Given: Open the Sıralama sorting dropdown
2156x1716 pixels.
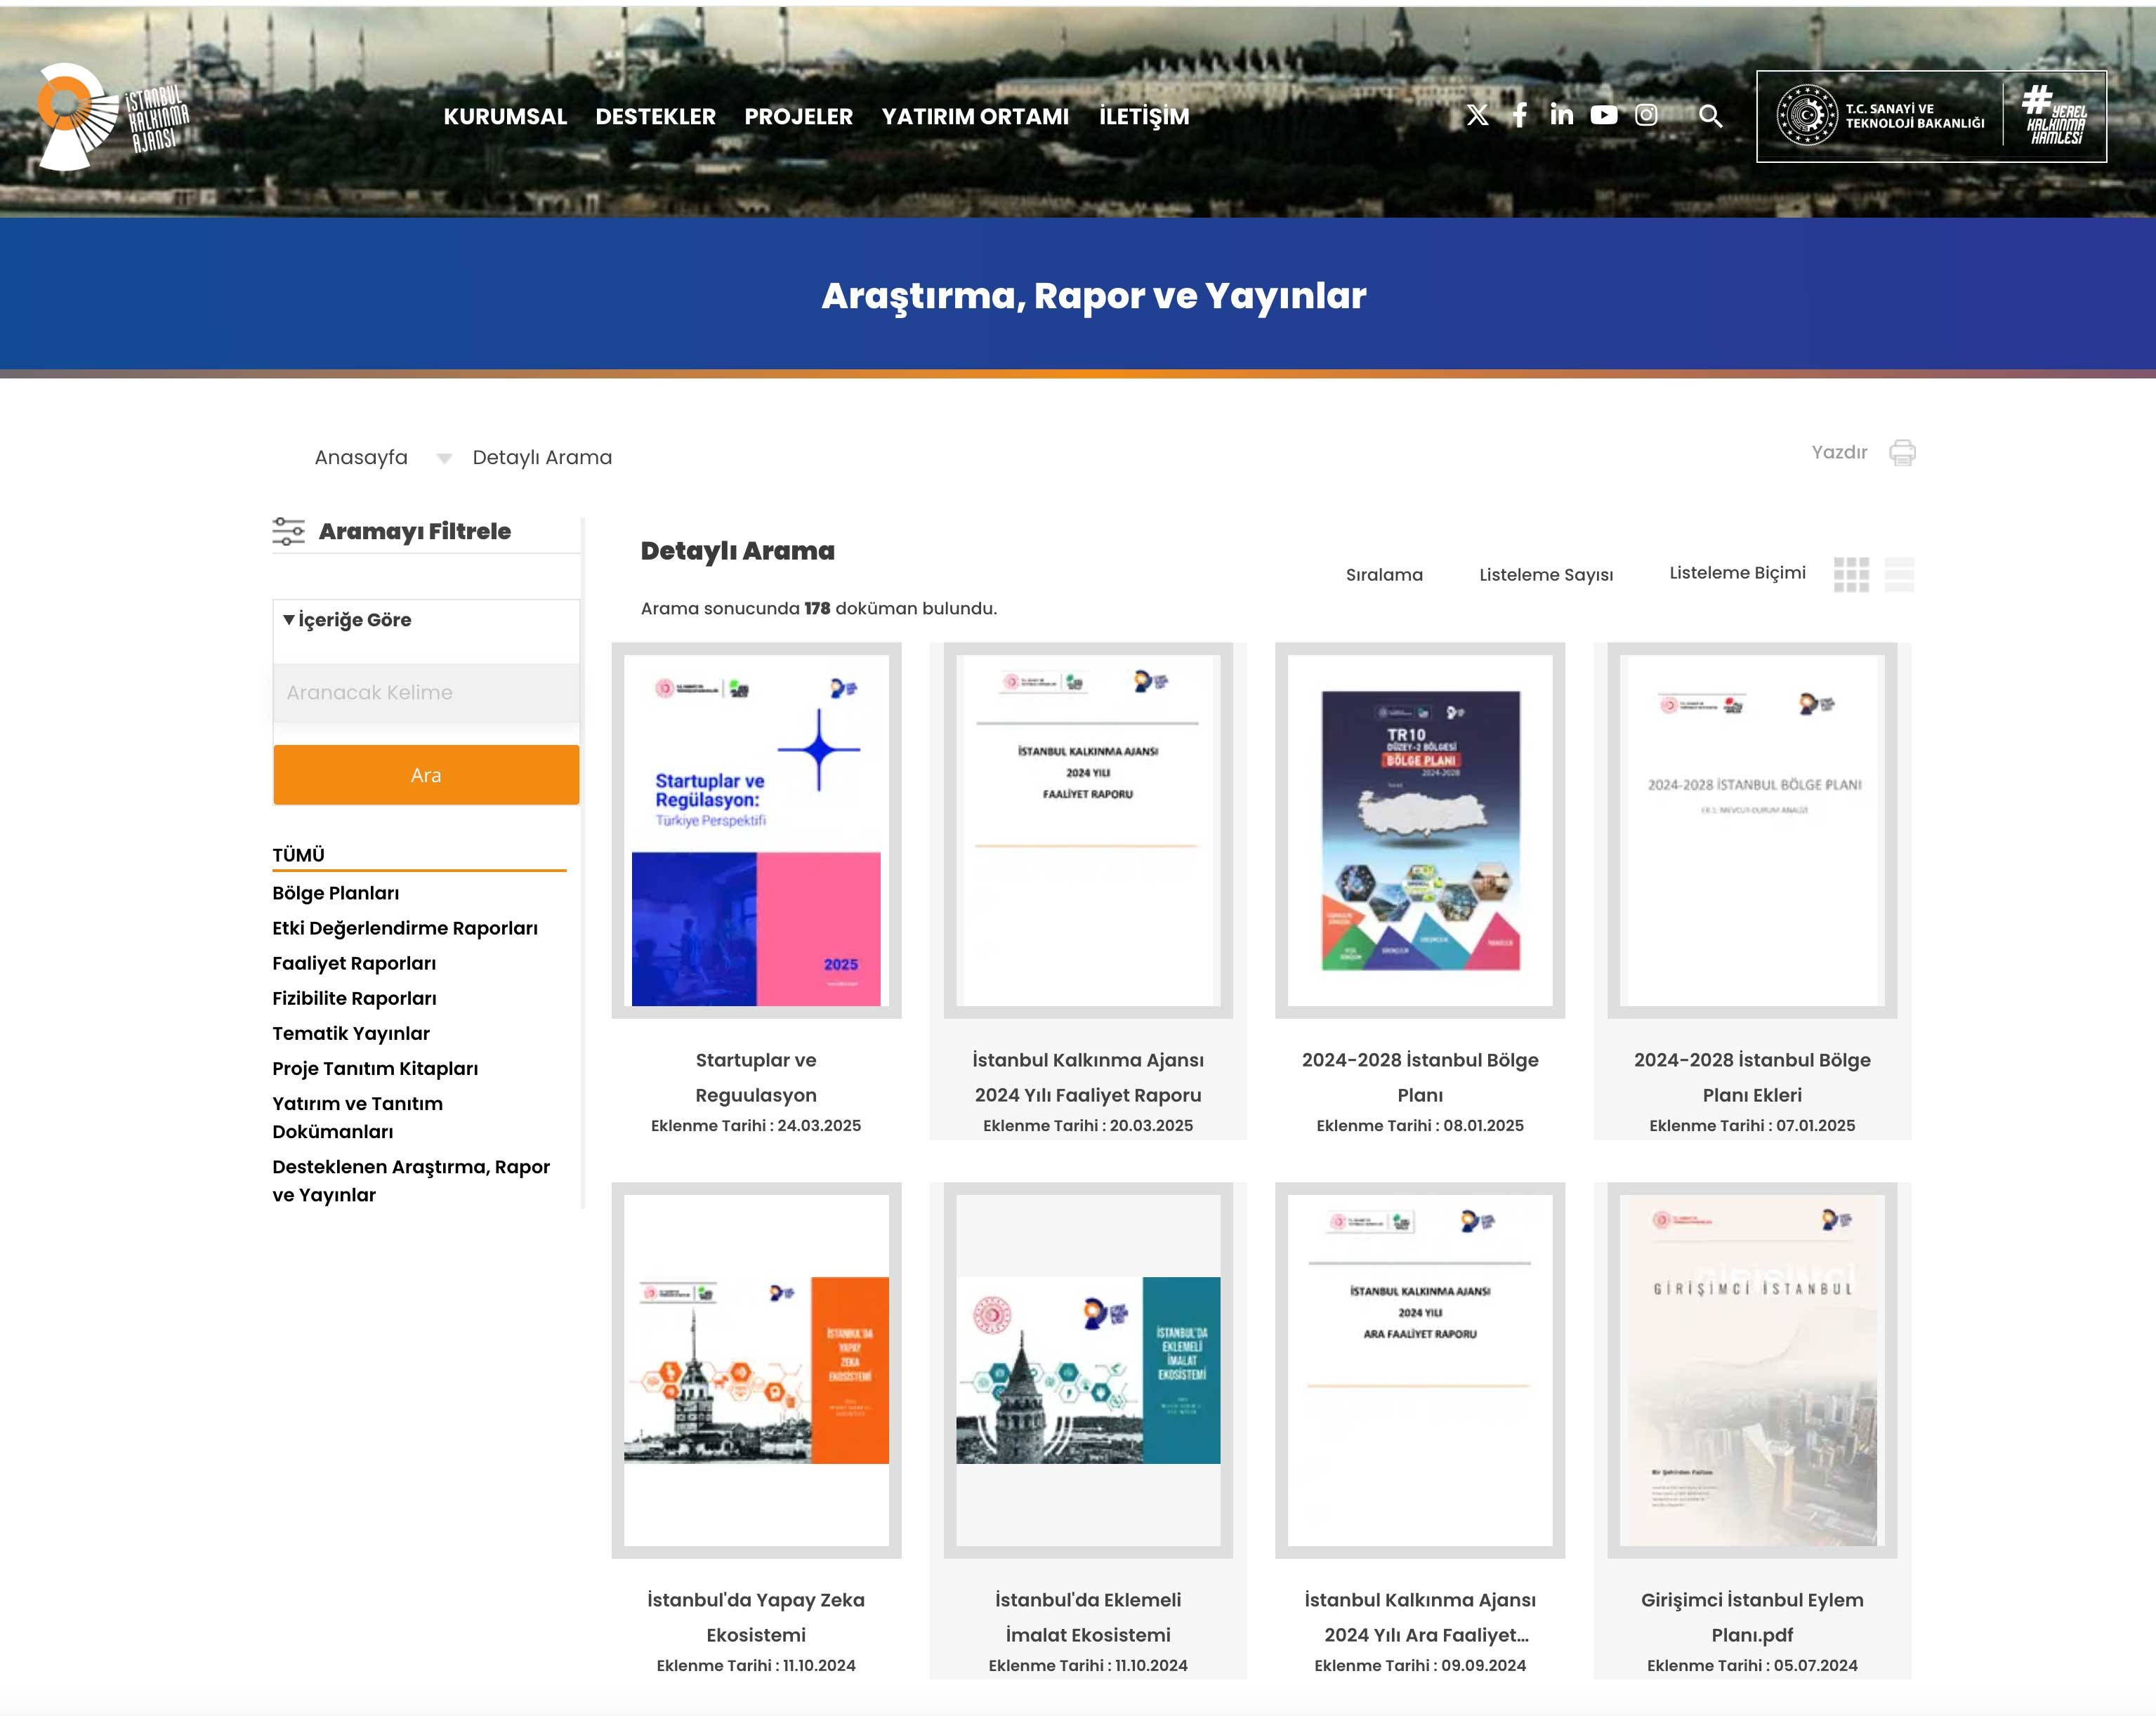Looking at the screenshot, I should tap(1384, 575).
